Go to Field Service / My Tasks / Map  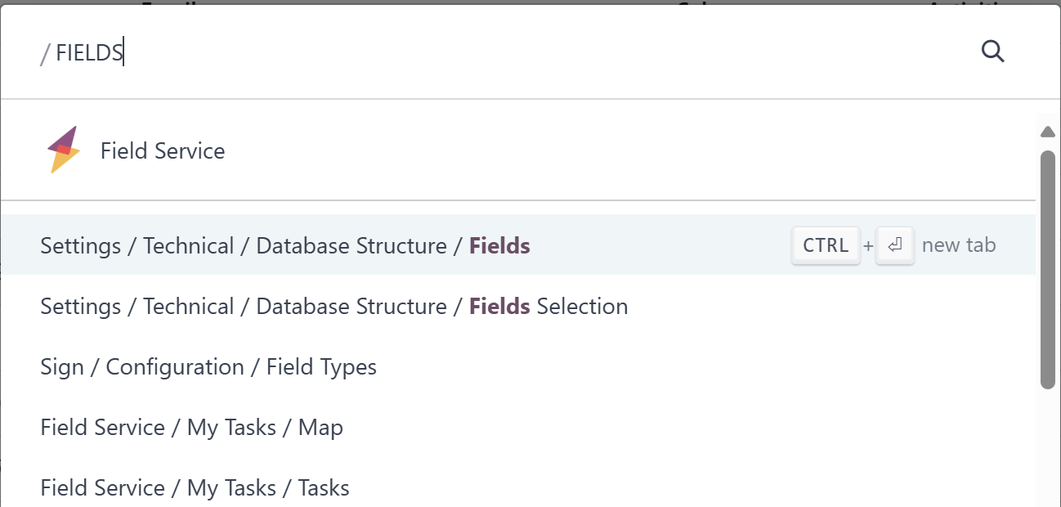pos(518,427)
